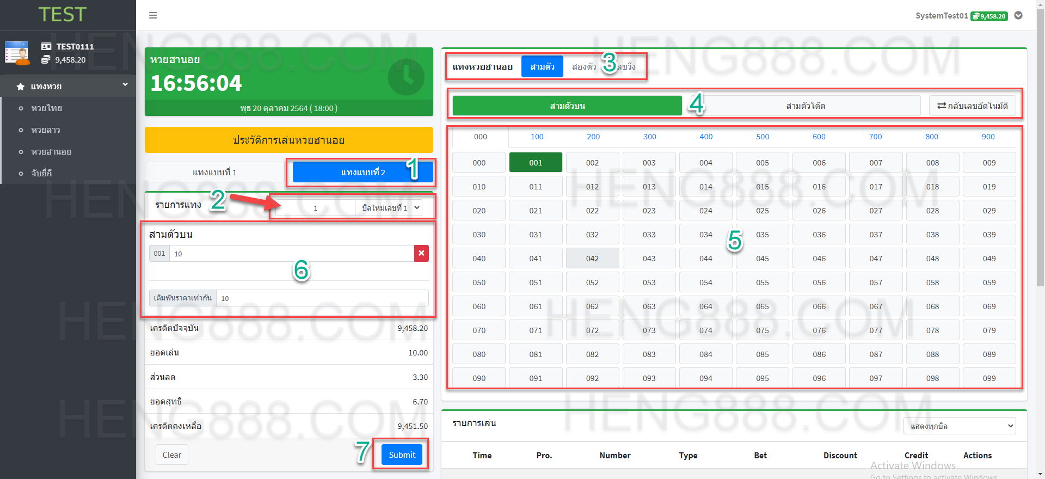Click the hamburger menu icon
The width and height of the screenshot is (1045, 479).
[x=153, y=15]
